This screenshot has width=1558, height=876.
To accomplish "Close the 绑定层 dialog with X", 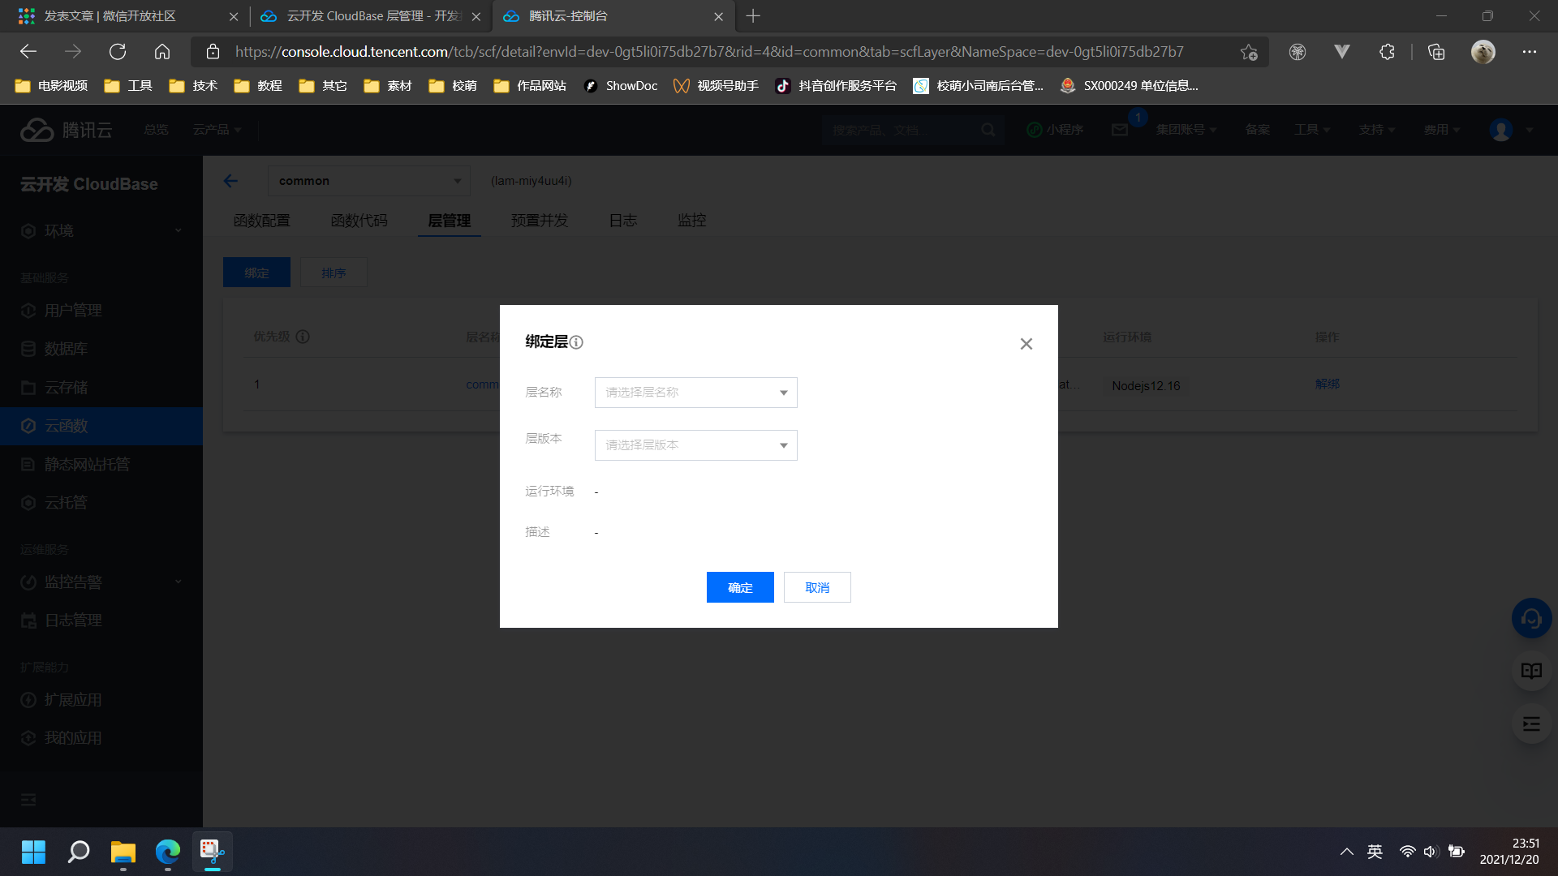I will 1026,344.
